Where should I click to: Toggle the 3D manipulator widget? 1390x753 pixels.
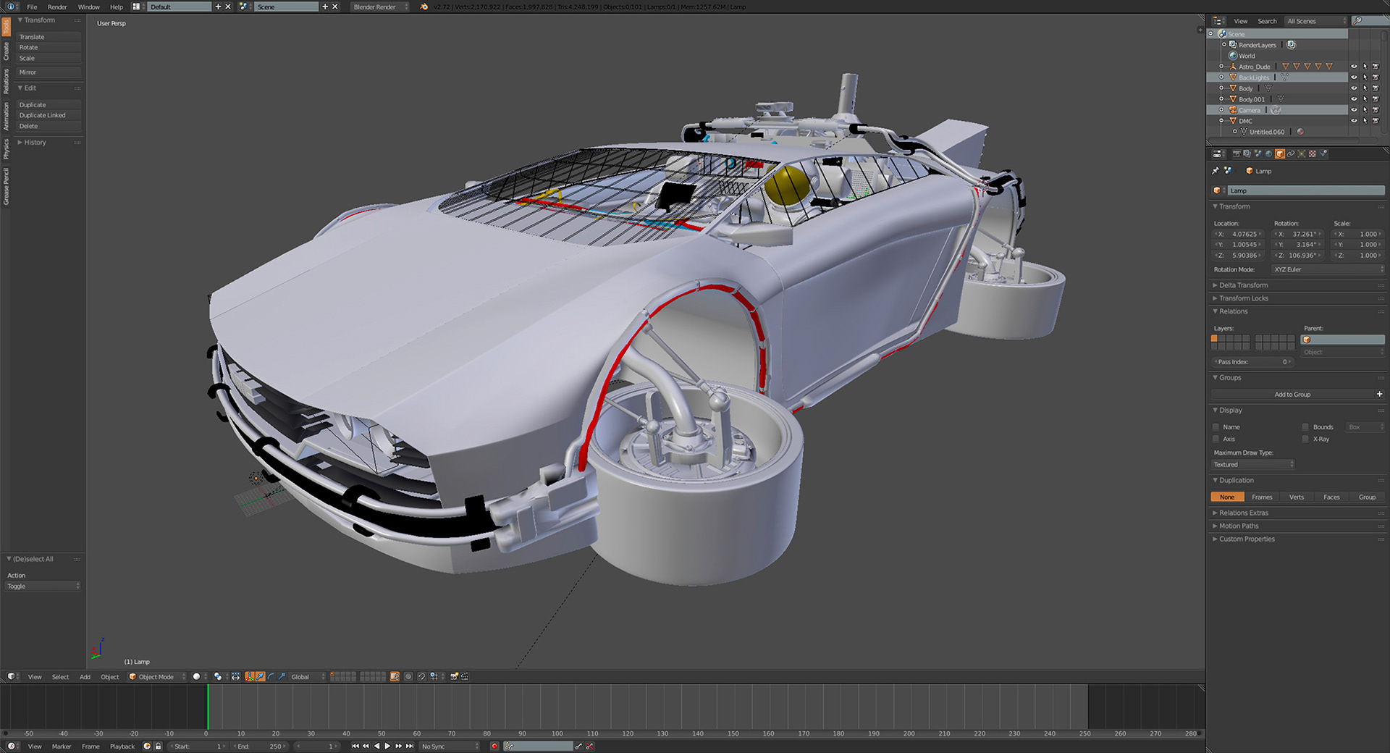[249, 676]
